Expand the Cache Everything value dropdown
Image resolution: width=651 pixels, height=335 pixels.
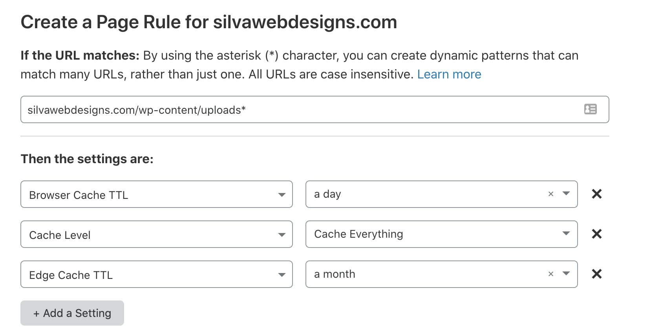[x=441, y=234]
